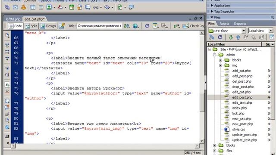Switch to Split view
The width and height of the screenshot is (276, 155).
pyautogui.click(x=31, y=26)
